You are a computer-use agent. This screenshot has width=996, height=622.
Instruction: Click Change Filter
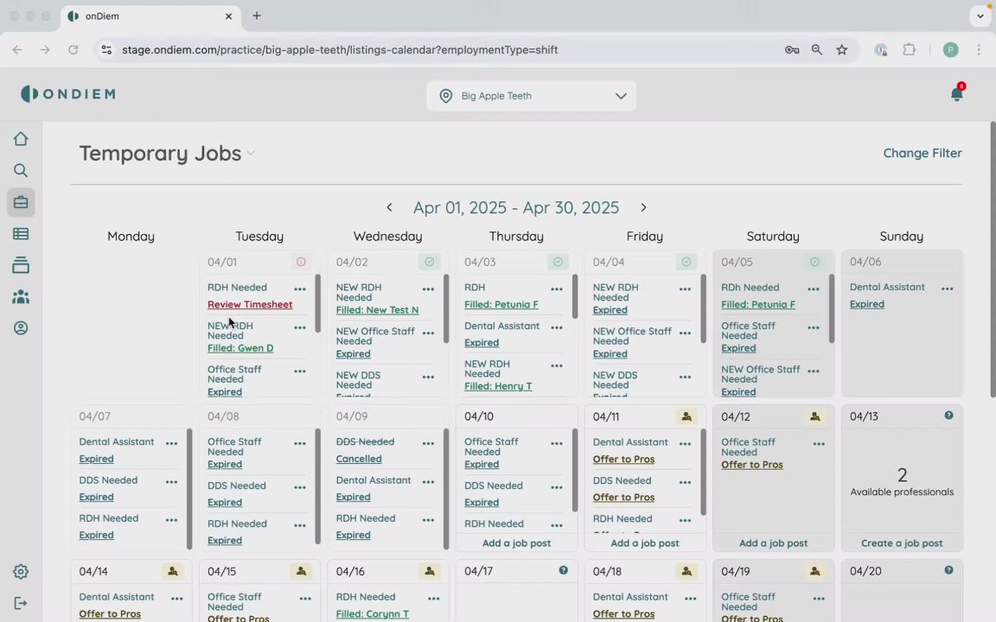[x=923, y=153]
